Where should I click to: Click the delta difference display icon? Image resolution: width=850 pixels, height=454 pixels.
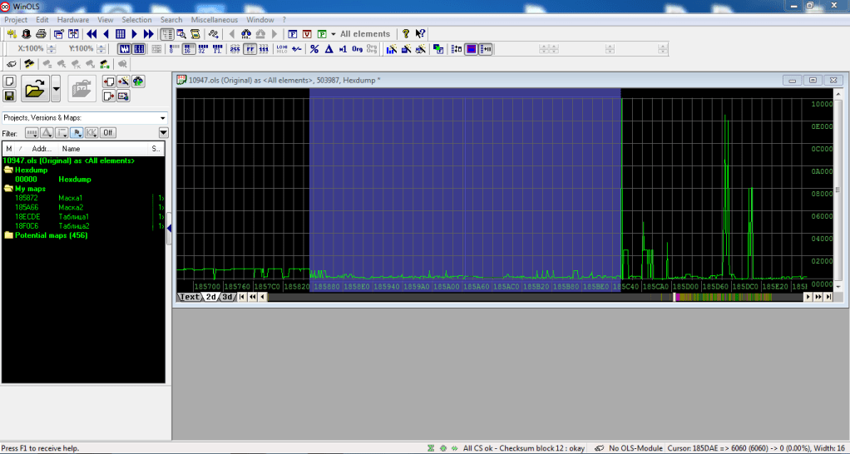point(329,49)
